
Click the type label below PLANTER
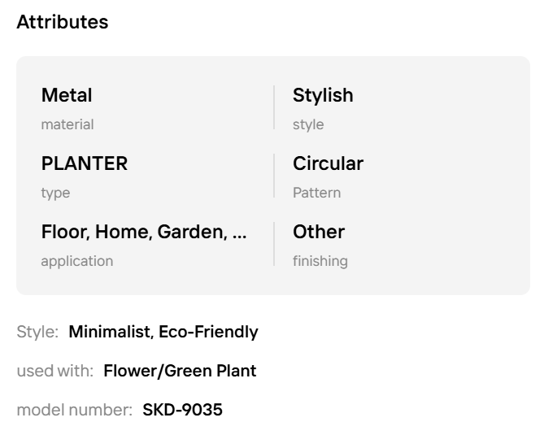point(55,193)
